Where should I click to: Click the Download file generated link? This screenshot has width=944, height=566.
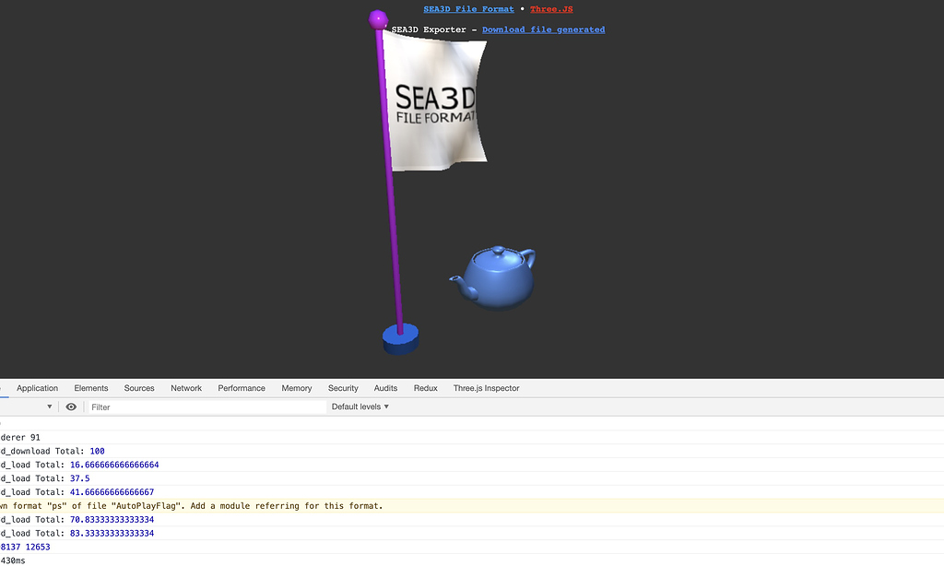(543, 29)
